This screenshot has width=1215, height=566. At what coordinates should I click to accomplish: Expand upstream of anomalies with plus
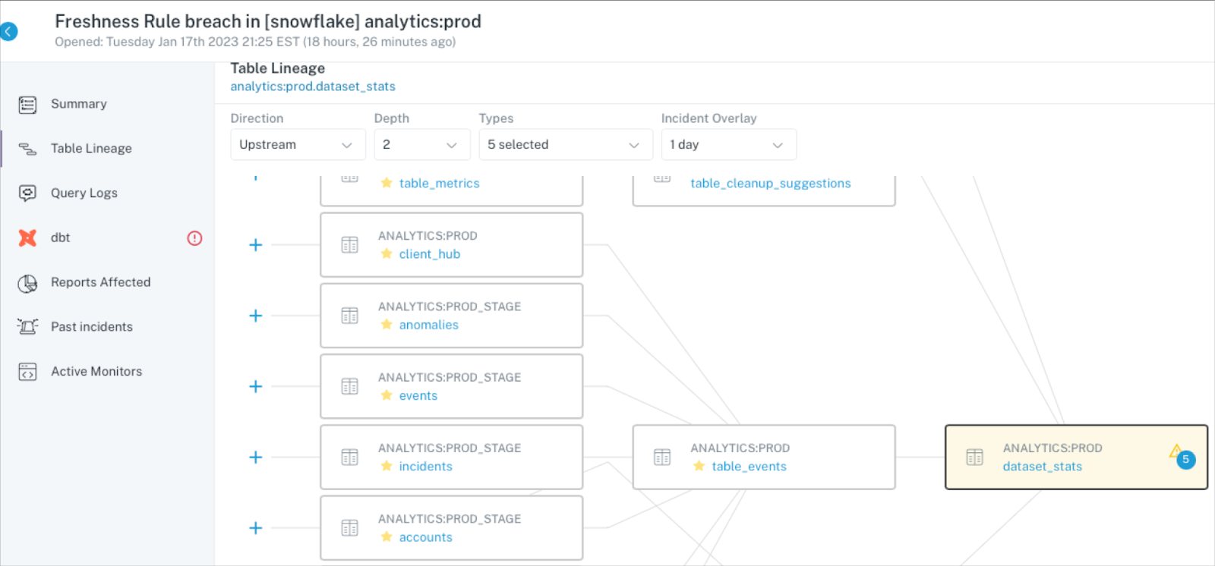pyautogui.click(x=256, y=316)
